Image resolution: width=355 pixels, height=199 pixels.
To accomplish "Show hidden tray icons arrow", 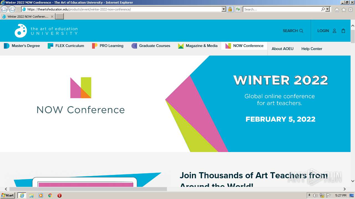I will tap(309, 195).
